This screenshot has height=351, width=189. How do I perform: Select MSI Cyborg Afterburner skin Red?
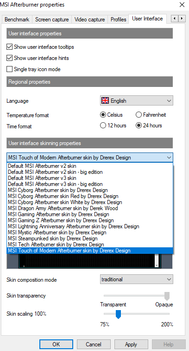point(90,196)
